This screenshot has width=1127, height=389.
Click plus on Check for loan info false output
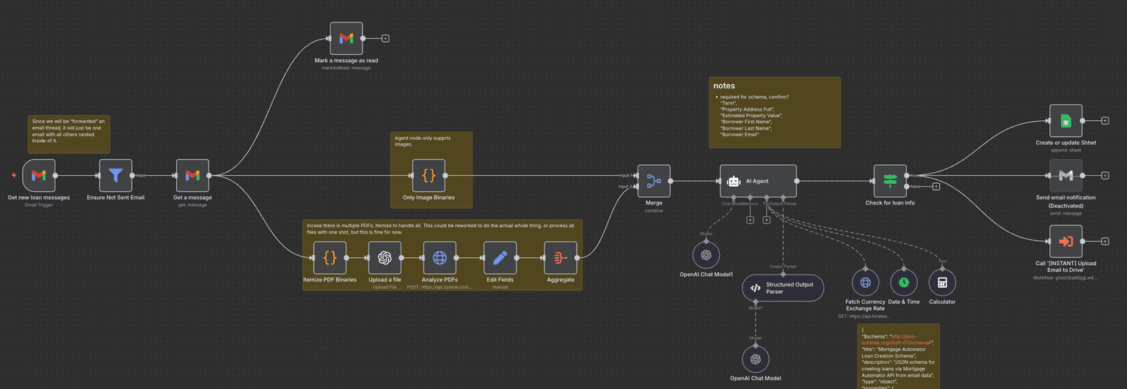click(x=936, y=187)
